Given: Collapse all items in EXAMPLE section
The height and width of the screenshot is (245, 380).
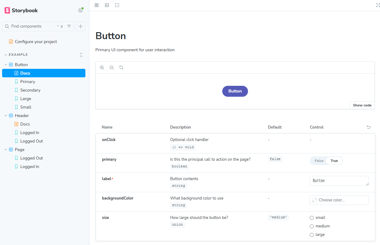Looking at the screenshot, I should pos(81,55).
